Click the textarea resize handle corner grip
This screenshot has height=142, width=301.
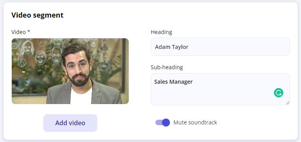(x=288, y=103)
